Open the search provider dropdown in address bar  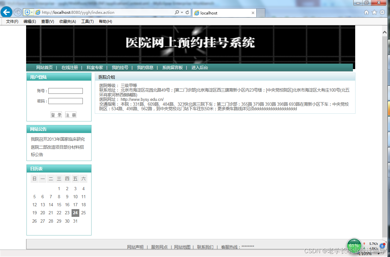(x=182, y=13)
